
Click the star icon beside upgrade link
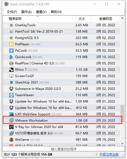(97, 154)
